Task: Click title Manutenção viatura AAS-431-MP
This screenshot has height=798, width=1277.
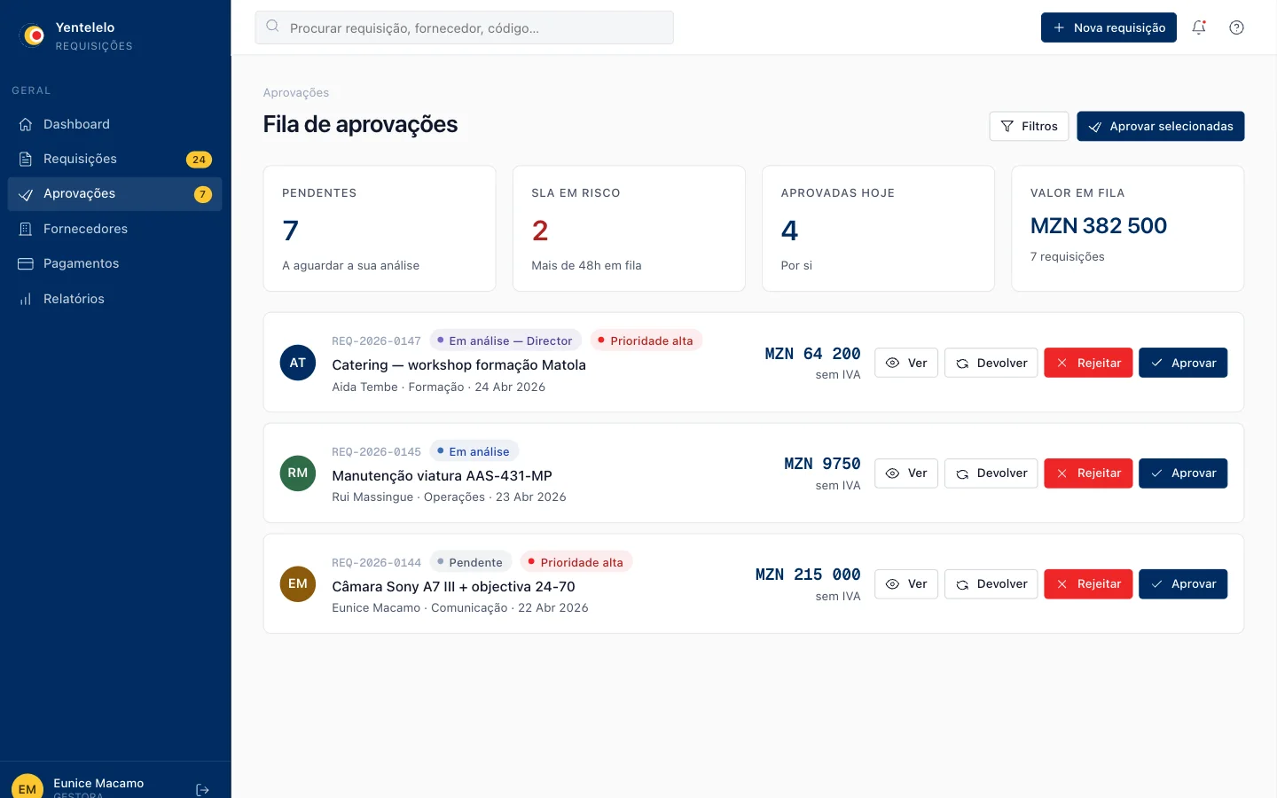Action: pos(442,475)
